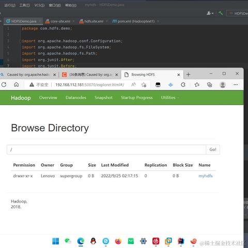Screen dimensions: 248x248
Task: Click the not-secure warning triangle icon
Action: 32,85
